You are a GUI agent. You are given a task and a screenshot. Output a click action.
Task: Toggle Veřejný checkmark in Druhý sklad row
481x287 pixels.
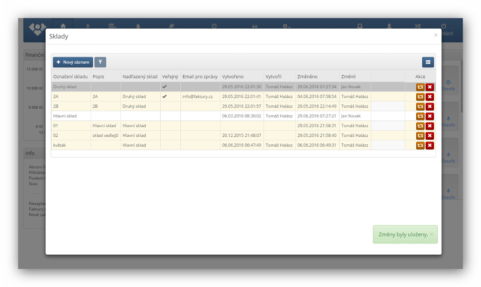pyautogui.click(x=164, y=87)
